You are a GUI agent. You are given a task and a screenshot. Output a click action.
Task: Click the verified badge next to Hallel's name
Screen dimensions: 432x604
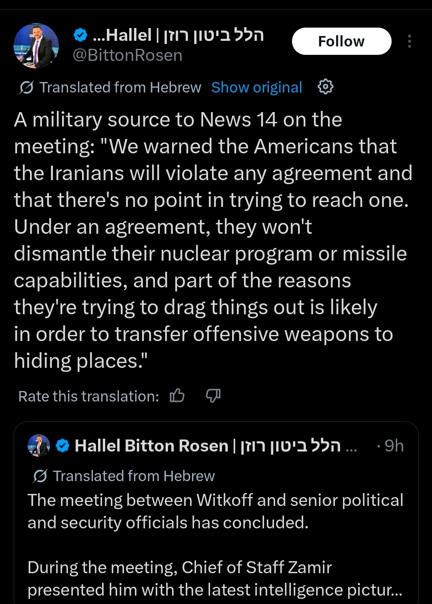(81, 34)
